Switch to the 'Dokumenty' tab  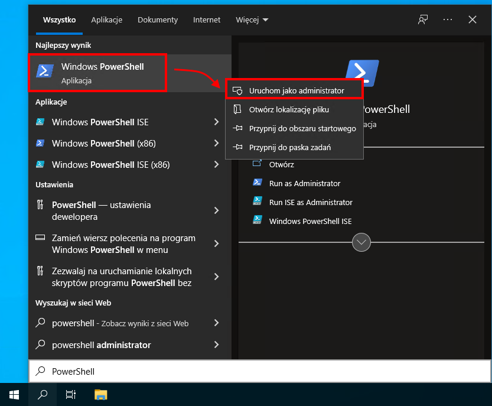coord(158,20)
